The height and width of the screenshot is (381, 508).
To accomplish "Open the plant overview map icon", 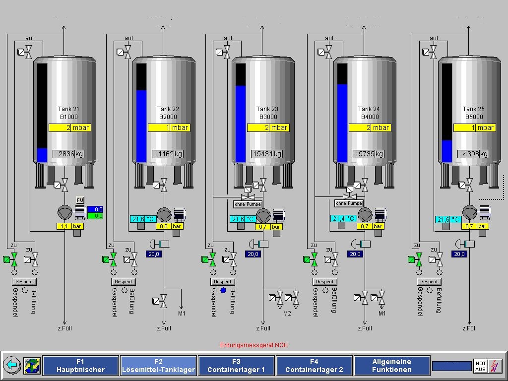I will (32, 366).
